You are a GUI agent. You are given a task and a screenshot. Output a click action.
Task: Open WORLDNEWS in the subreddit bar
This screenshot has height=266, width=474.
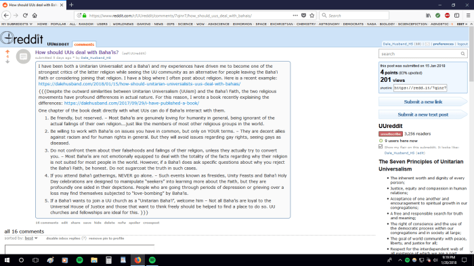(x=123, y=24)
